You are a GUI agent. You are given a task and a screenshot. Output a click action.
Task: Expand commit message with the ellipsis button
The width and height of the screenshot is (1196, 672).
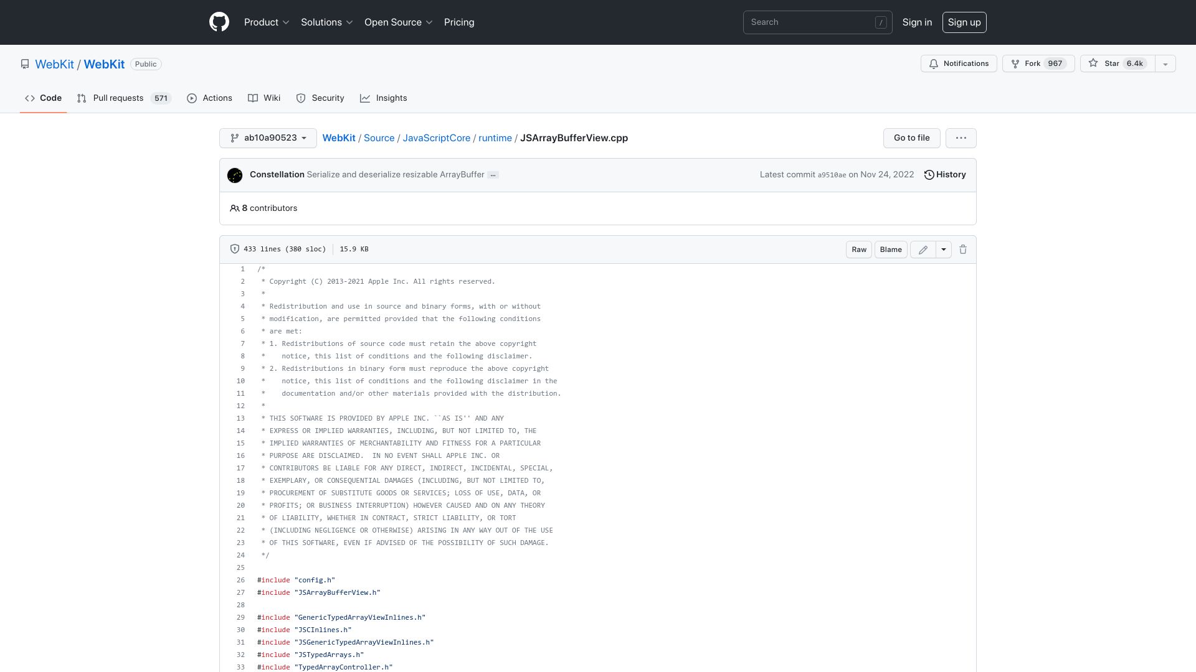click(x=493, y=175)
